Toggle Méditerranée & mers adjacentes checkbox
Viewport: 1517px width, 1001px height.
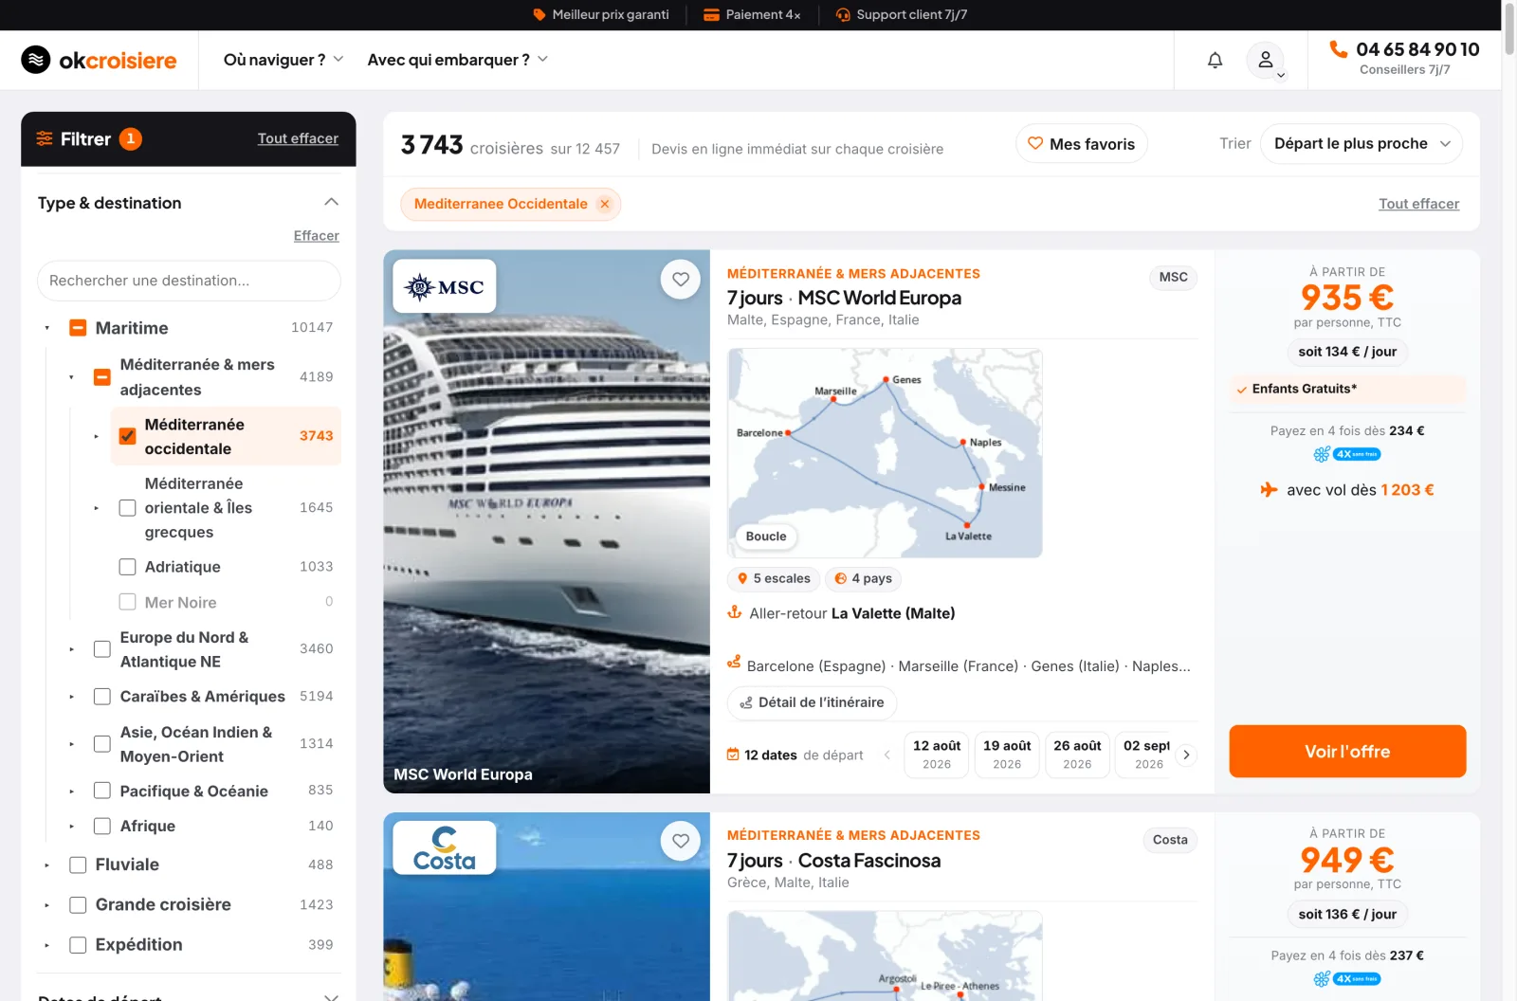pos(102,377)
